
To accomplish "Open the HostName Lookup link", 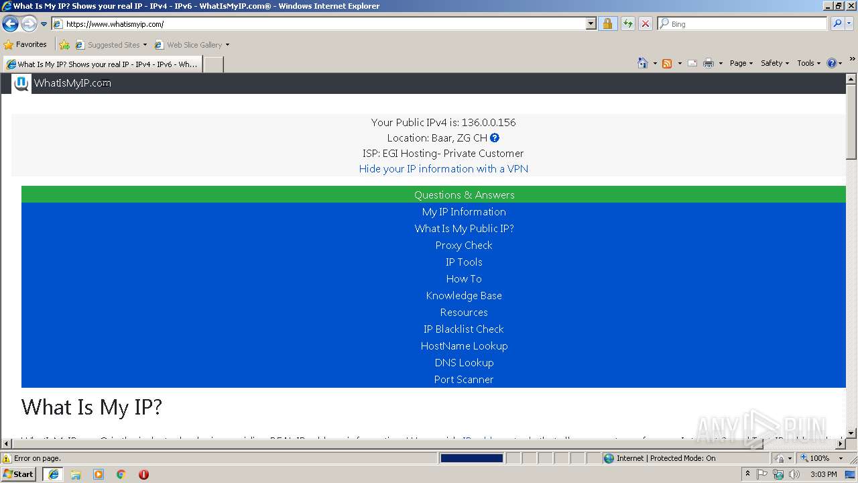I will click(464, 345).
